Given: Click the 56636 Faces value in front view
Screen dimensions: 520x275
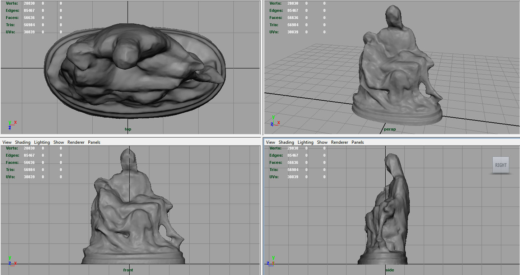Looking at the screenshot, I should pyautogui.click(x=29, y=162).
